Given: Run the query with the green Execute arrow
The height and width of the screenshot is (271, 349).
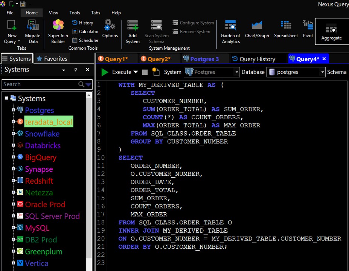Looking at the screenshot, I should [105, 72].
